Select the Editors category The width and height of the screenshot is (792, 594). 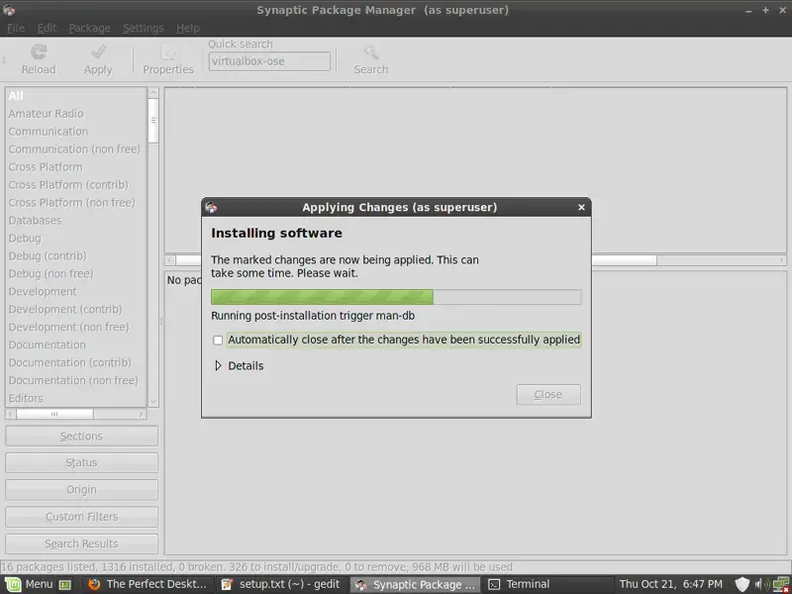point(76,398)
